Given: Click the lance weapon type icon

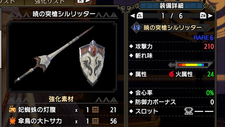Looking at the screenshot, I should (136, 27).
